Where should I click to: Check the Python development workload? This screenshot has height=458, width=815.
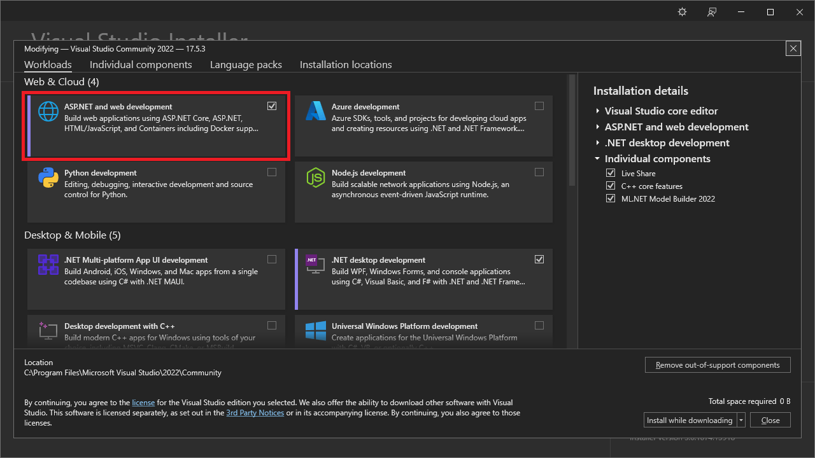[272, 172]
